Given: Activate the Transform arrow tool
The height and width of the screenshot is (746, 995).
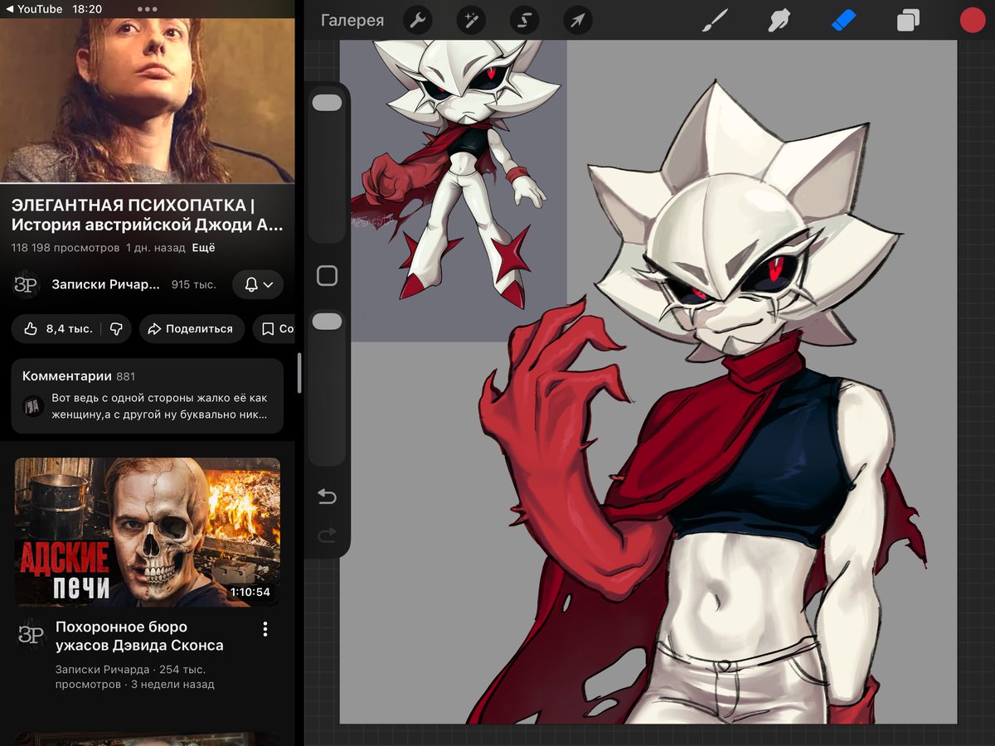Looking at the screenshot, I should pos(578,20).
